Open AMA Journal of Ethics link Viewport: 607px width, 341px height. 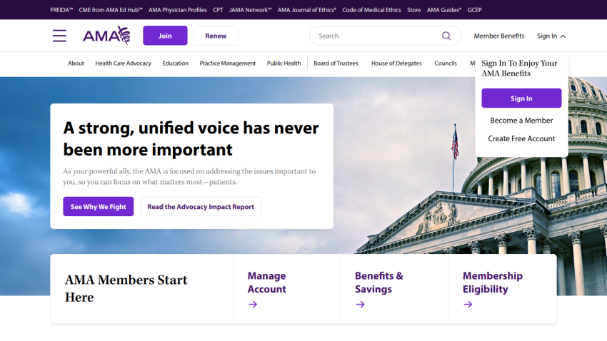(x=307, y=10)
